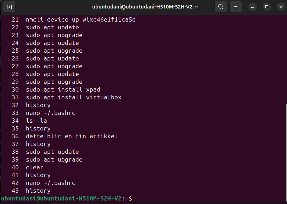Click line 43 history entry
This screenshot has height=204, width=287.
click(x=31, y=191)
